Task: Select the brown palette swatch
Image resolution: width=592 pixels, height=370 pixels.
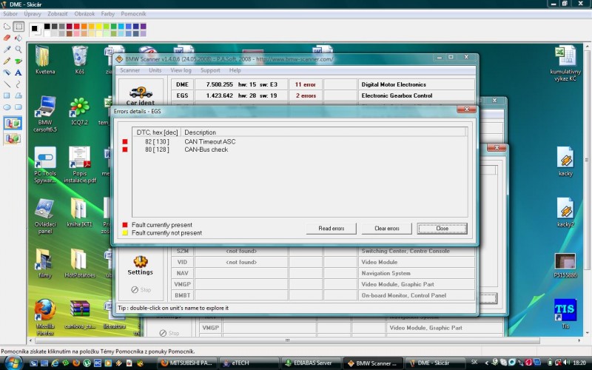Action: click(x=70, y=33)
